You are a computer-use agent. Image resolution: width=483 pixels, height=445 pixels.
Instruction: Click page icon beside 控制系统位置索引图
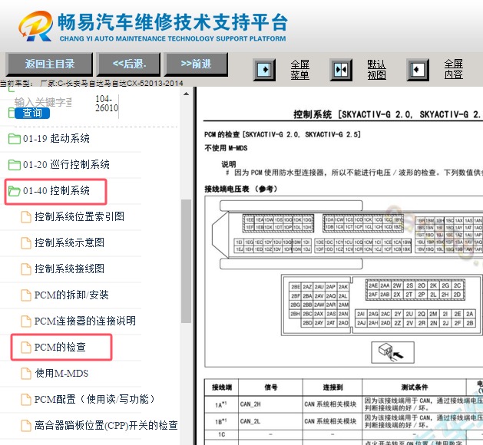click(26, 216)
